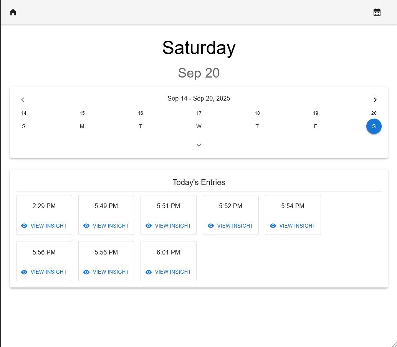Select Tuesday the 16th
The width and height of the screenshot is (397, 347).
pyautogui.click(x=141, y=126)
